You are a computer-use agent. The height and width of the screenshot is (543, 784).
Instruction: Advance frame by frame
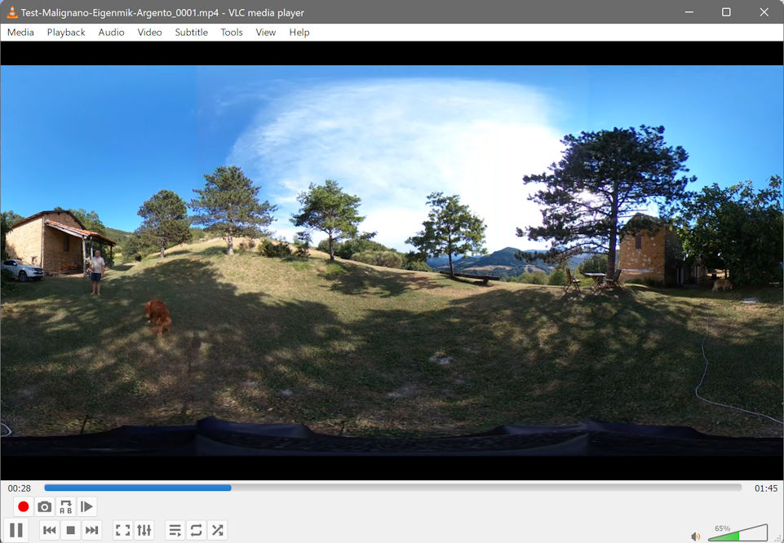[x=87, y=506]
